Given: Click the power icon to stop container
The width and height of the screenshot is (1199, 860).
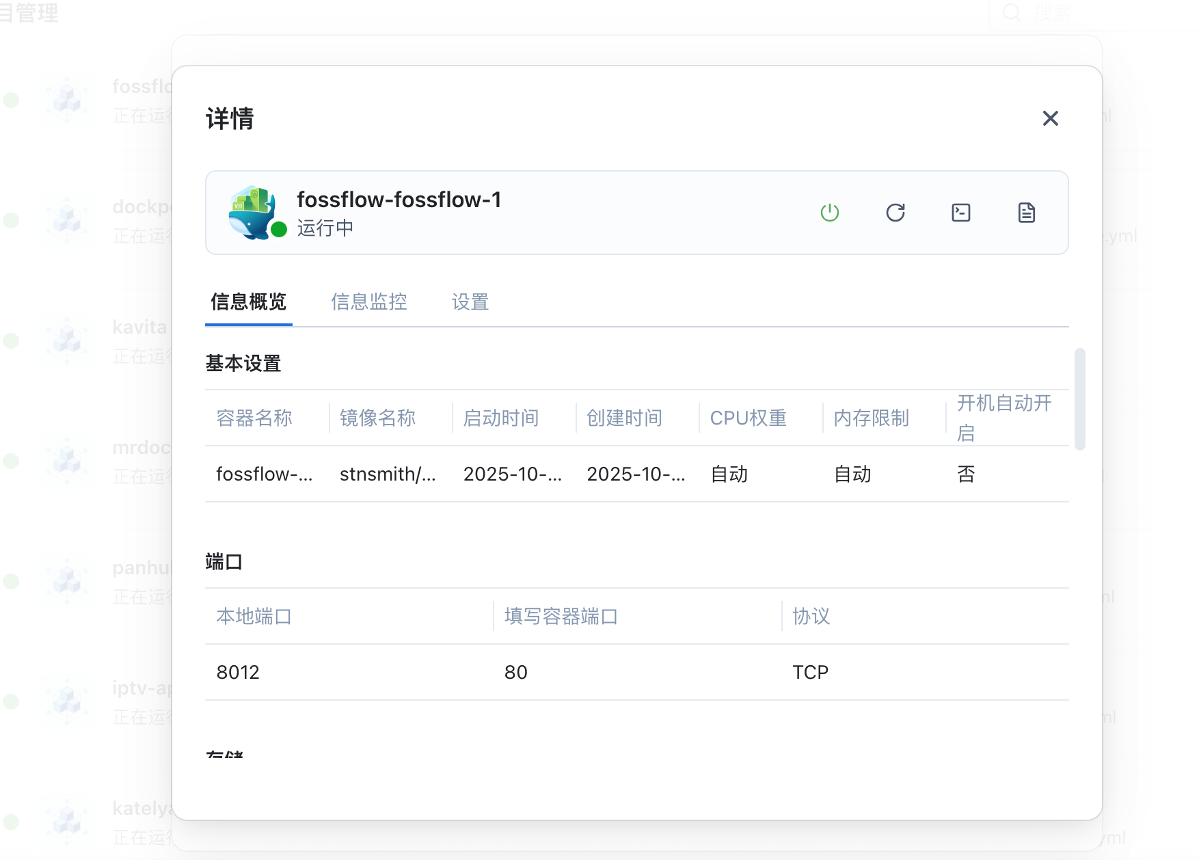Looking at the screenshot, I should [x=829, y=213].
